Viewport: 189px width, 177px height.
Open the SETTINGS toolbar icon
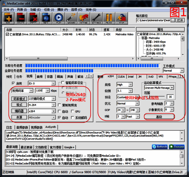coord(96,18)
